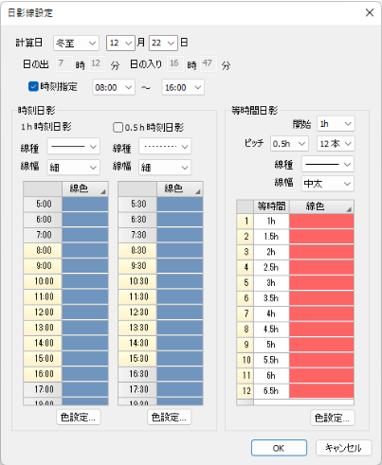Screen dimensions: 382x465
Task: Open the 開始 dropdown showing 1h
Action: [336, 124]
